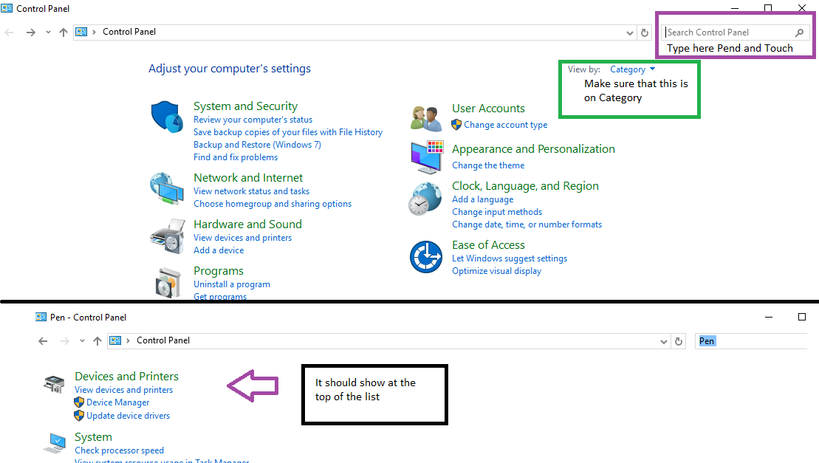
Task: Click Change date, time, or number formats
Action: (x=527, y=224)
